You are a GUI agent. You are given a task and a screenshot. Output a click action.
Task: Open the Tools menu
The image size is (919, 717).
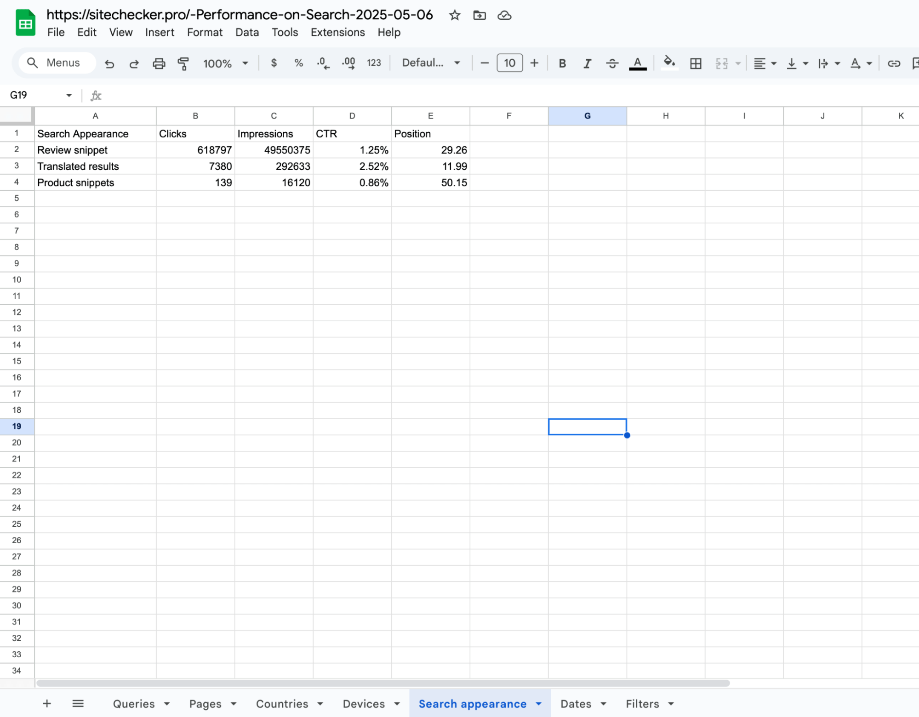click(x=285, y=32)
